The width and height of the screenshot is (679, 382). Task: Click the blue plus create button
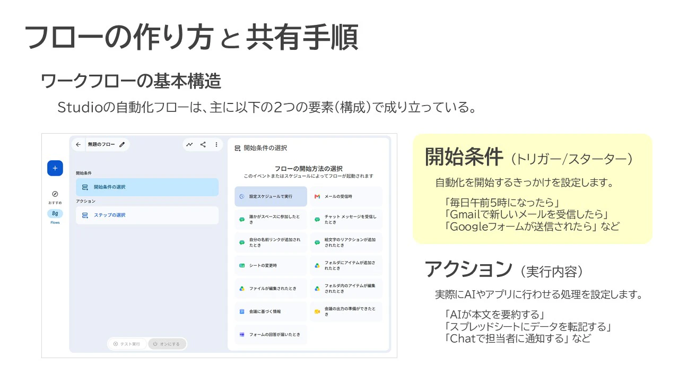click(x=55, y=168)
